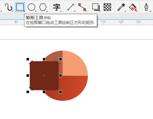The width and height of the screenshot is (153, 119).
Task: Select the Artistic Media curve tool
Action: [9, 7]
